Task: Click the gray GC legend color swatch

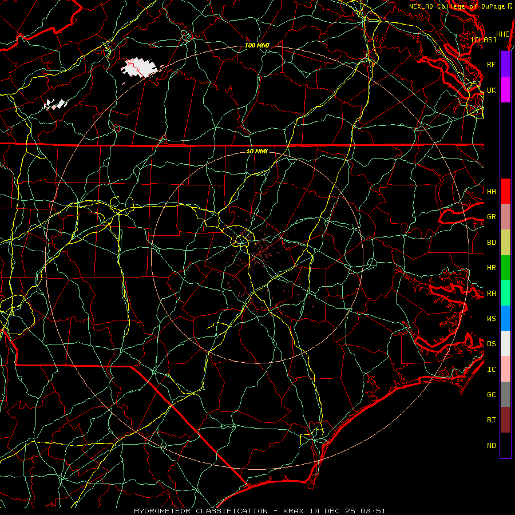Action: click(x=505, y=394)
